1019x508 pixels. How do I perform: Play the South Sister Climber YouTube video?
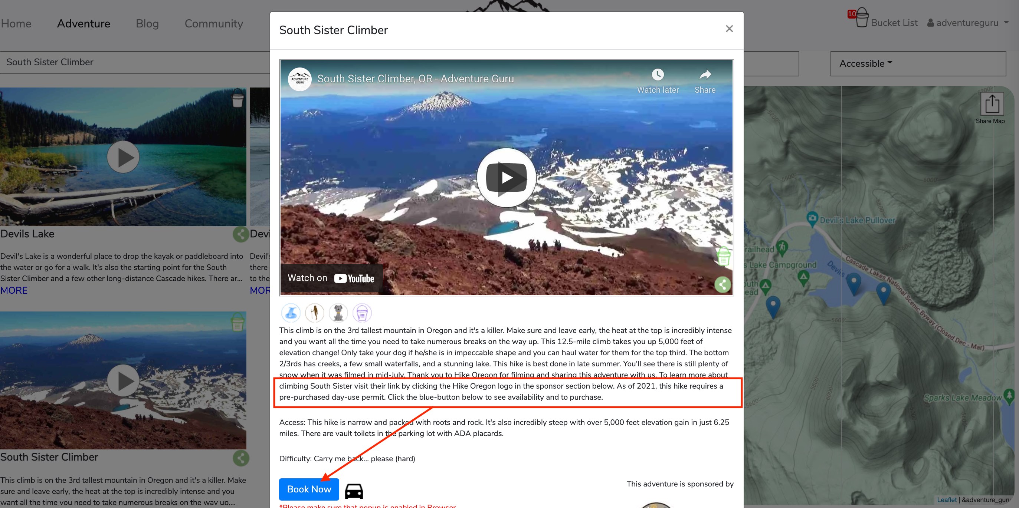506,178
